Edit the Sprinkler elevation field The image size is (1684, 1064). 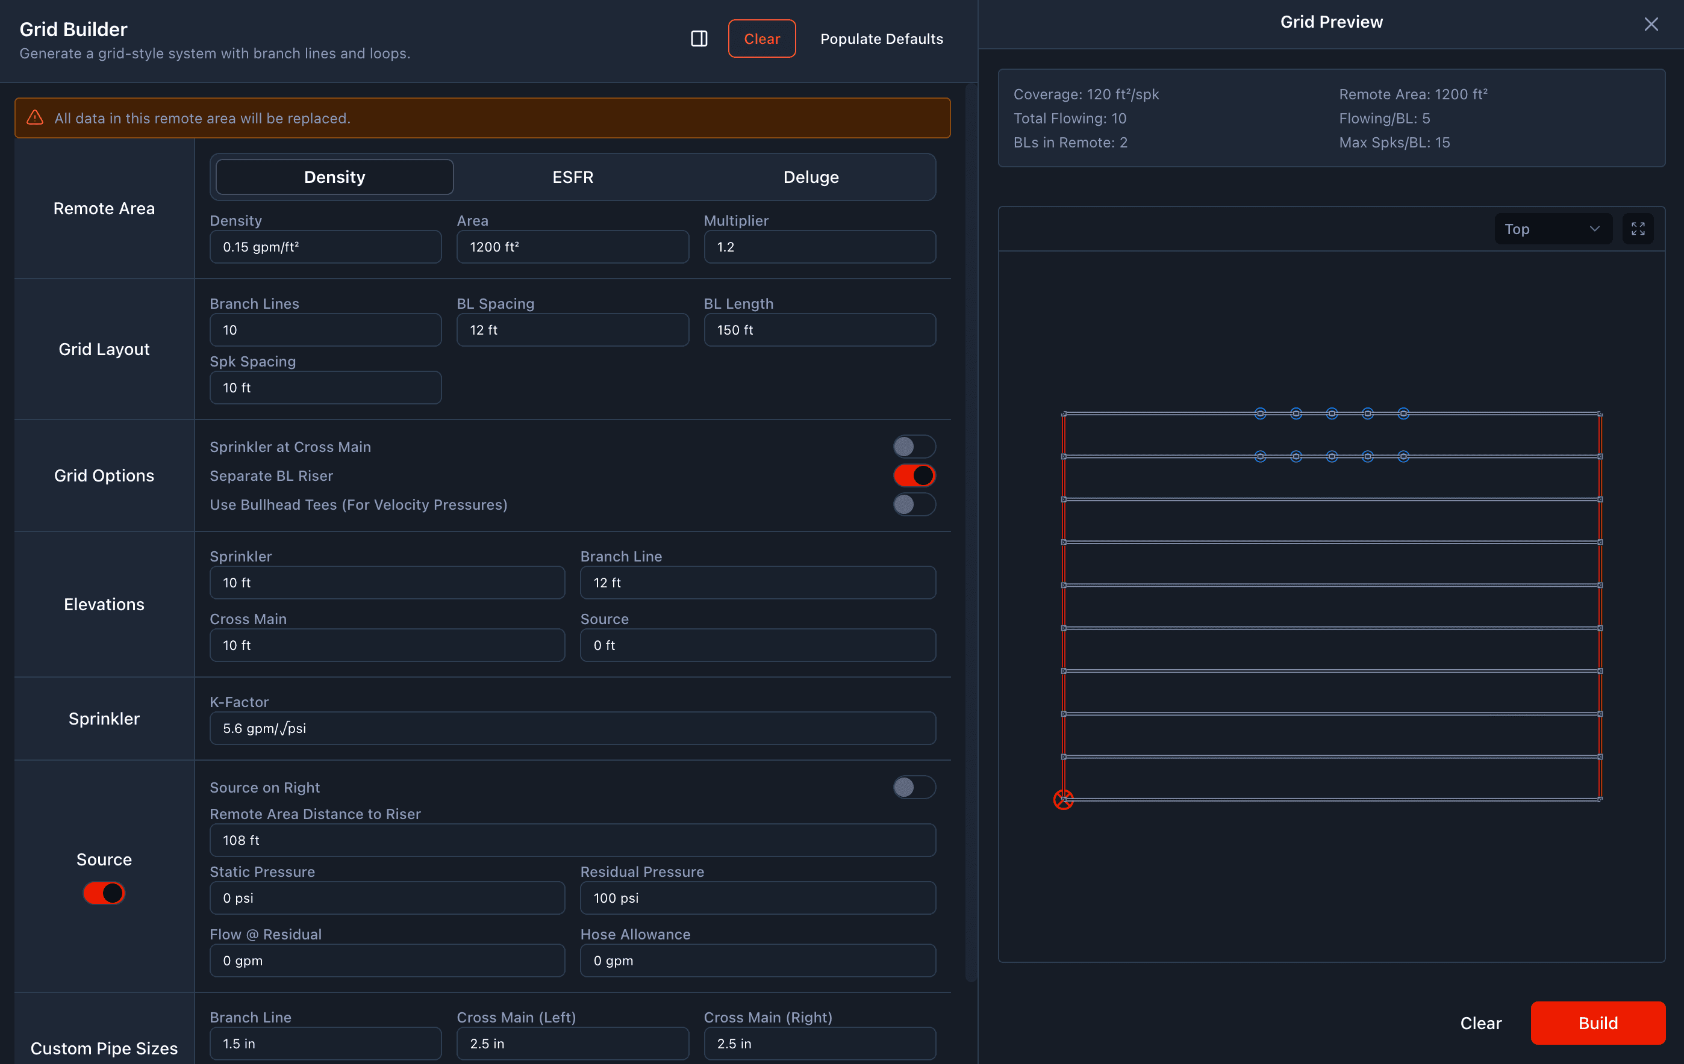coord(387,583)
